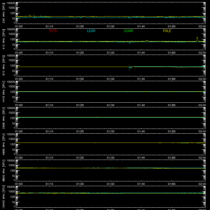Click the green SGMR station legend label
Image resolution: width=210 pixels, height=210 pixels.
click(x=128, y=31)
